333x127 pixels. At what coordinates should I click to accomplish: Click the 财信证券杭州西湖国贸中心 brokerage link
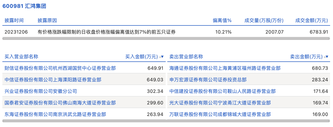60,68
